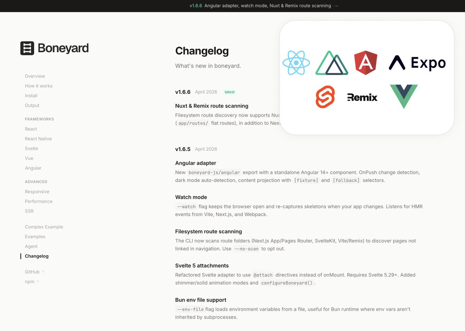Click the ADVANCED section label
Image resolution: width=465 pixels, height=331 pixels.
click(36, 182)
